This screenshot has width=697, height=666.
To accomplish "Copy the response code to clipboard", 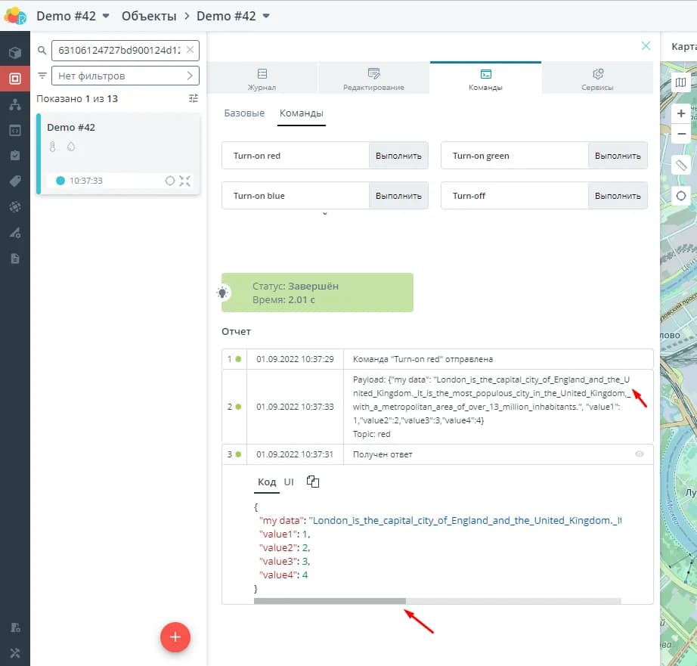I will click(313, 482).
